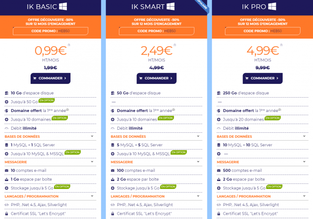Click envelope icon beside 100 comptes e-mail
313x219 pixels.
[x=113, y=171]
